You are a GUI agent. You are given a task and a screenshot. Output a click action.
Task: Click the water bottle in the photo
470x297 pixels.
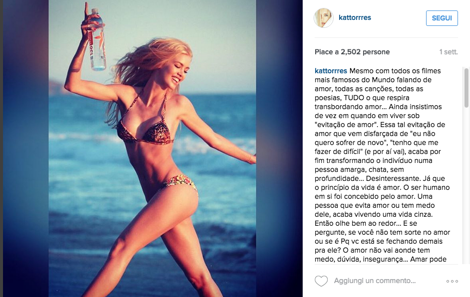click(x=97, y=40)
